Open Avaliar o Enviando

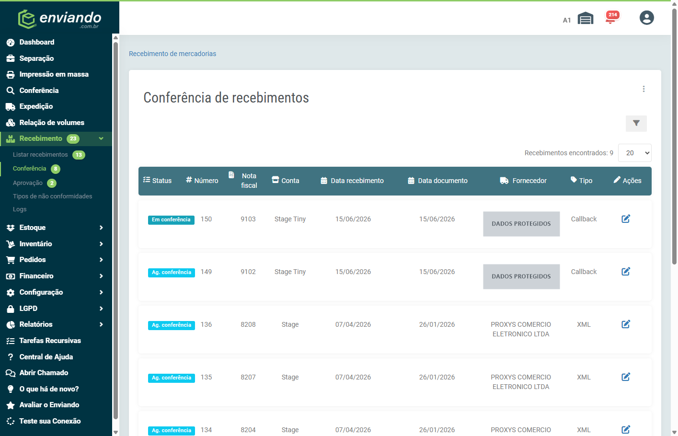(x=56, y=405)
